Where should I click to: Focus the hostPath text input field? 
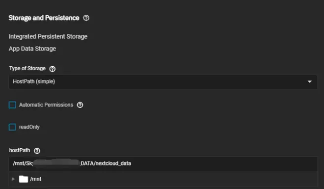[163, 163]
